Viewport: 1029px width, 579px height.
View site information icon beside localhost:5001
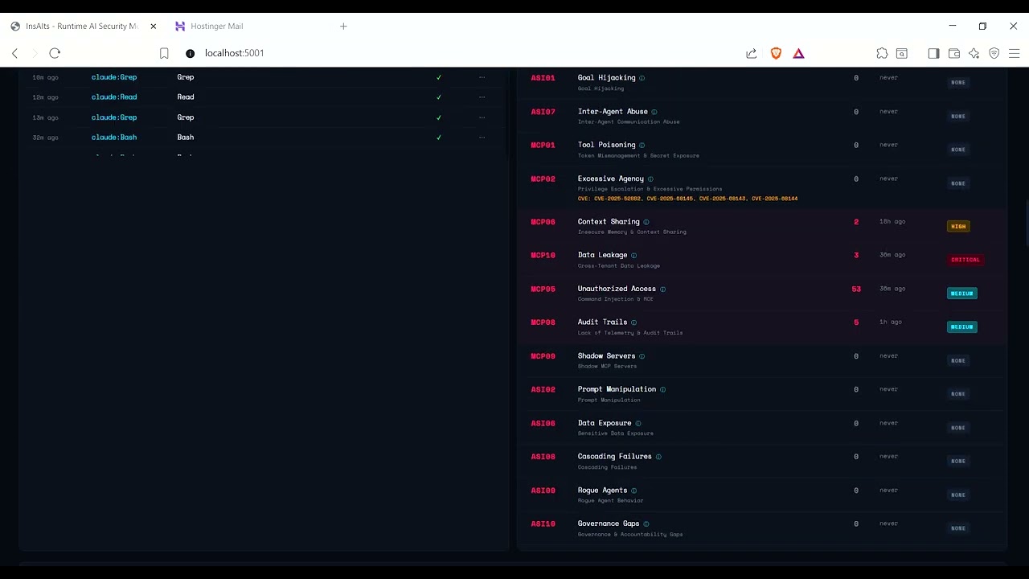(191, 53)
